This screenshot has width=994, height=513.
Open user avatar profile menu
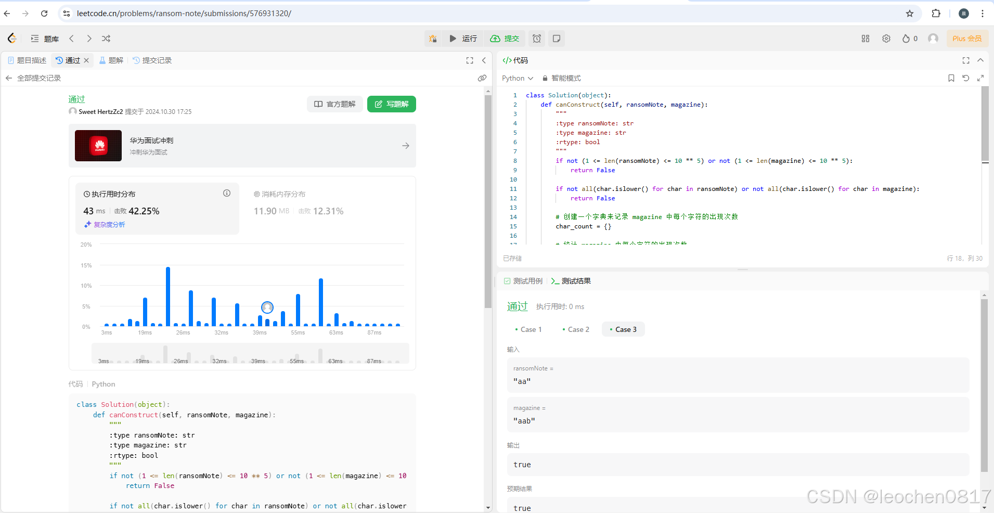[933, 39]
